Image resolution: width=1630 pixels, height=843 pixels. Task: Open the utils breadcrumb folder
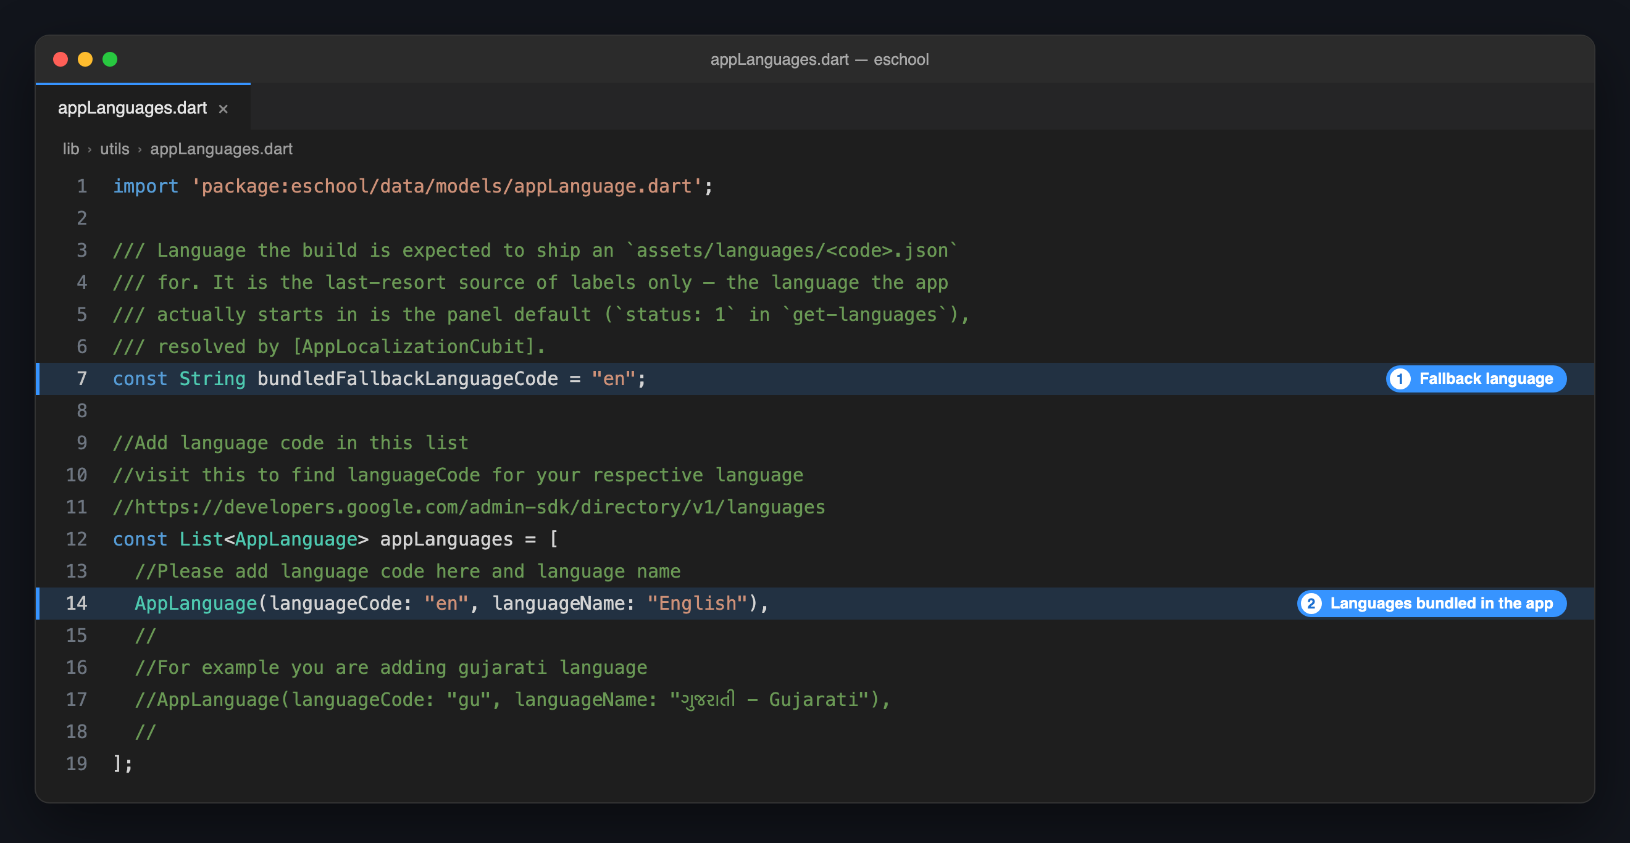point(114,149)
